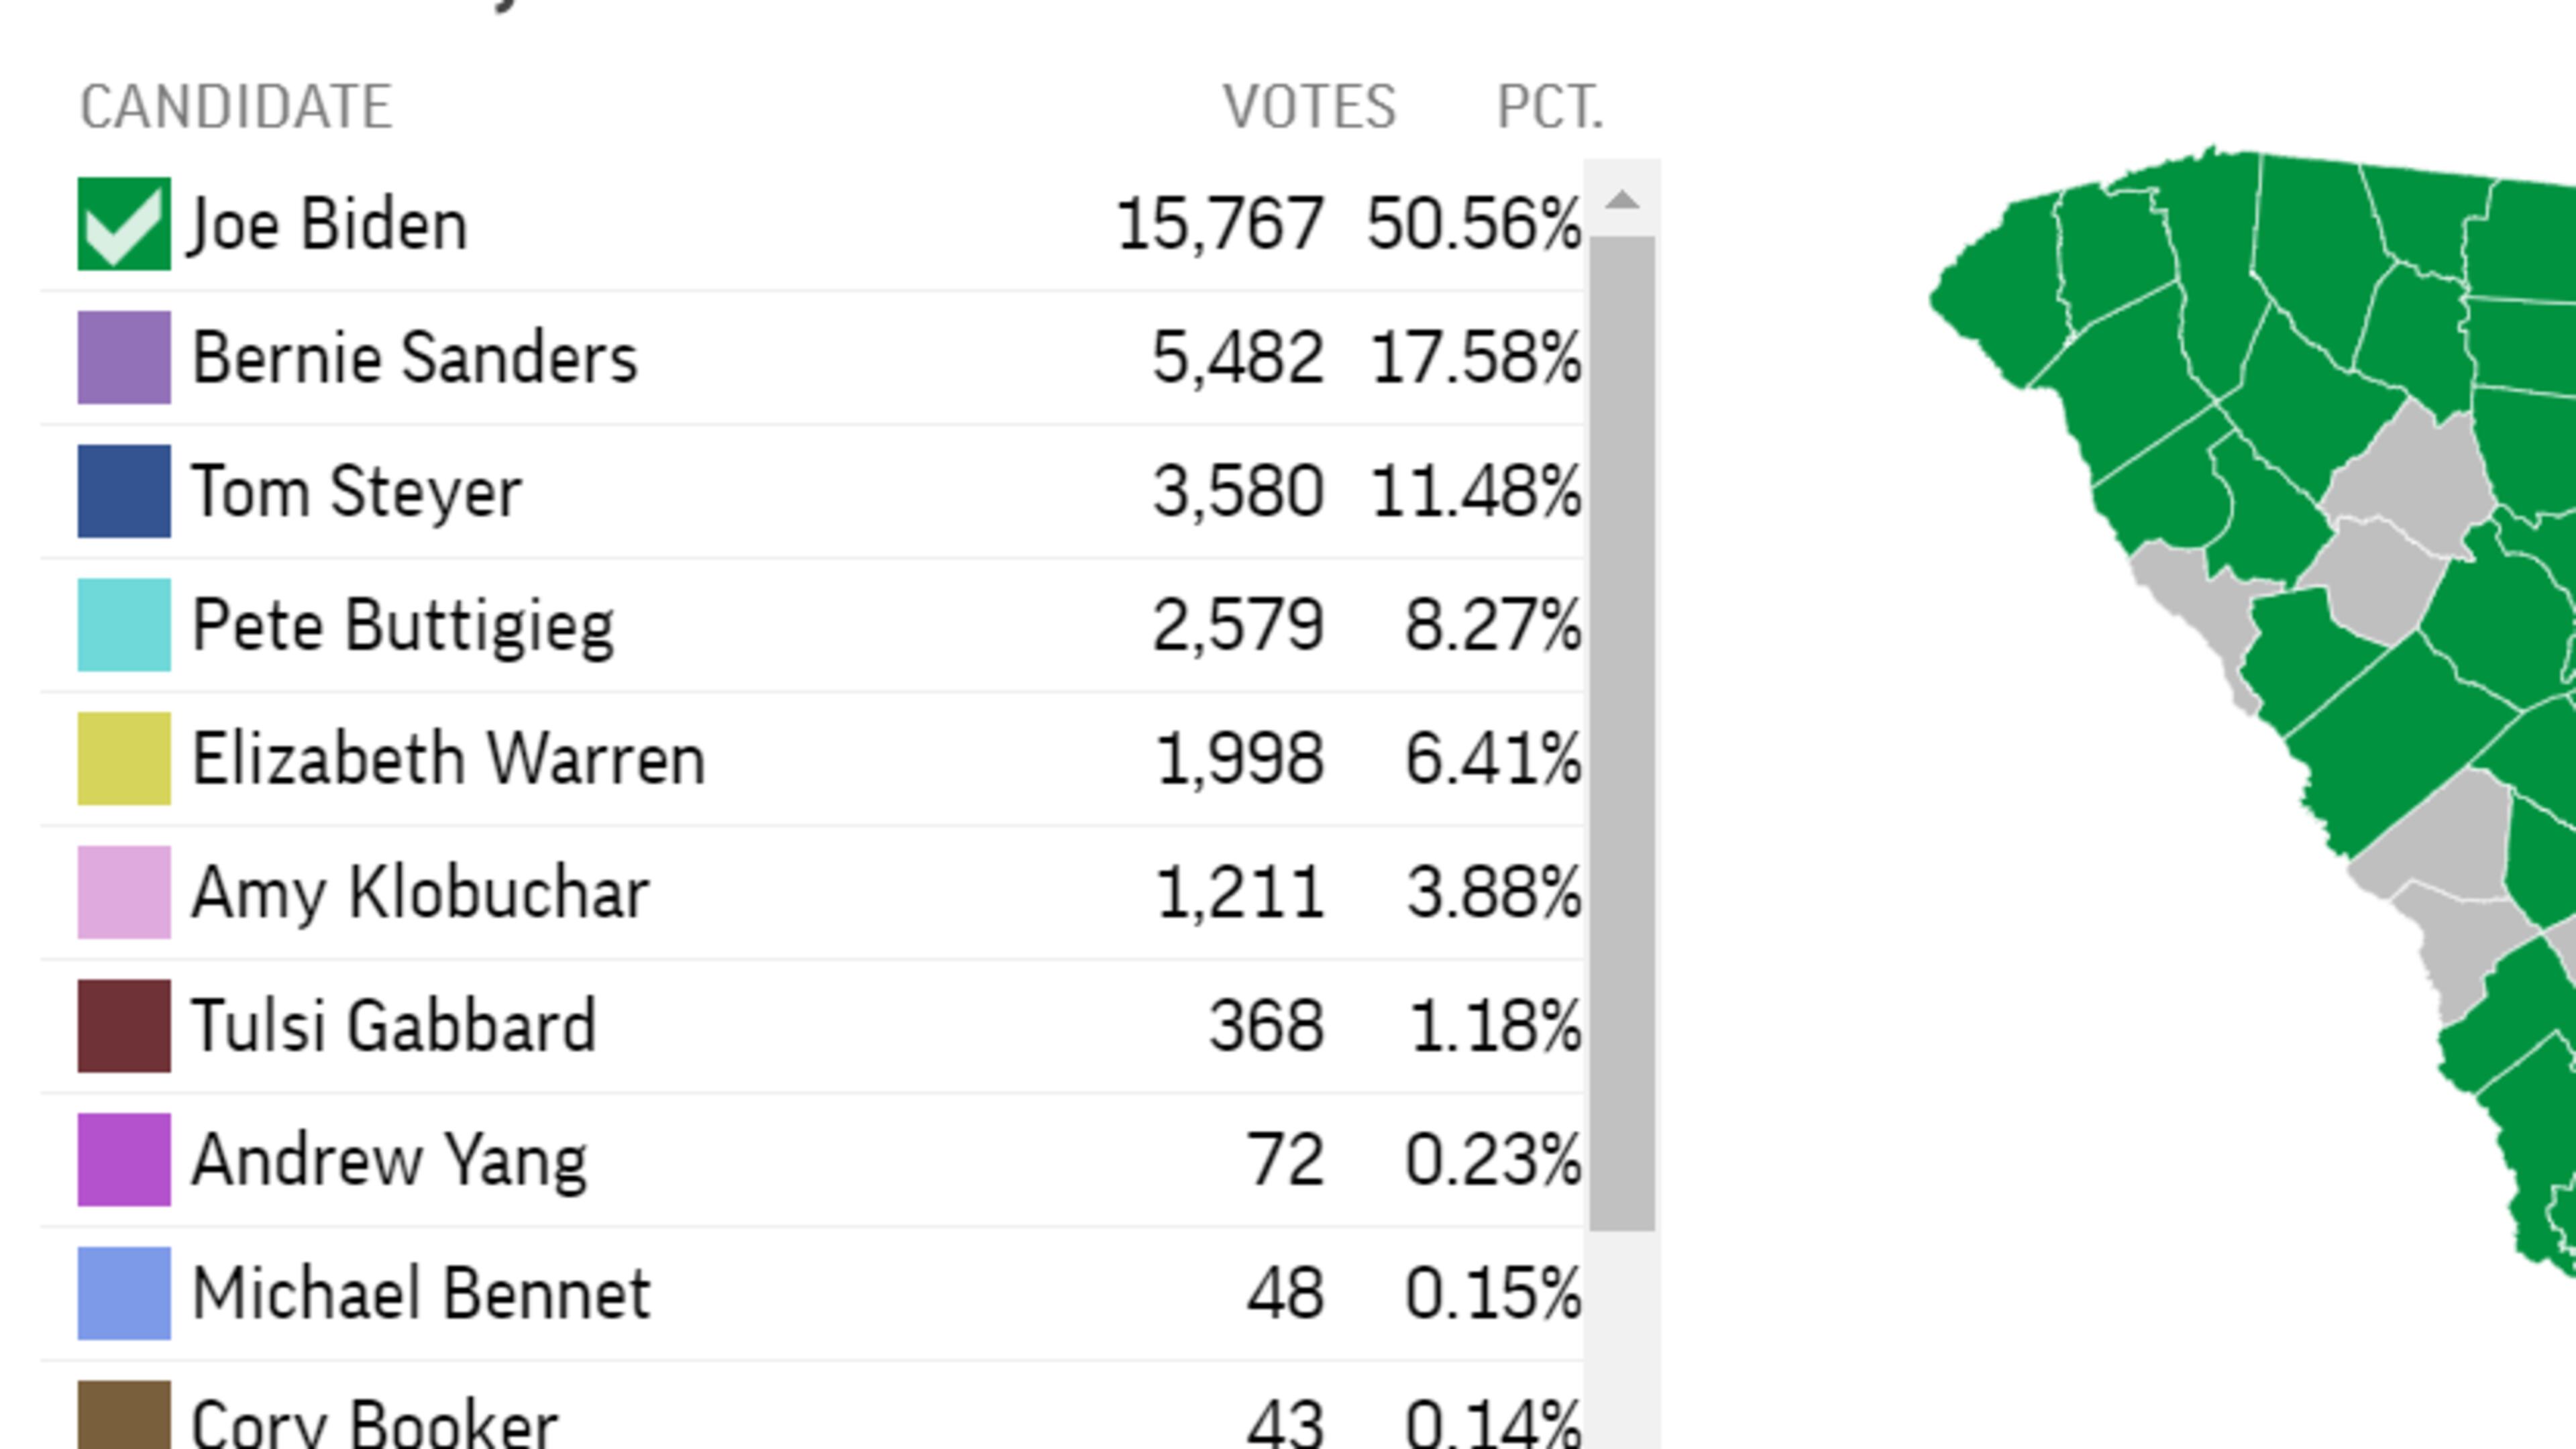2576x1449 pixels.
Task: Click Bernie Sanders' purple color swatch
Action: pyautogui.click(x=124, y=357)
